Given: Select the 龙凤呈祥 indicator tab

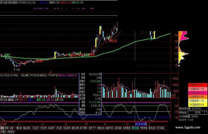Looking at the screenshot, I should click(x=67, y=128).
